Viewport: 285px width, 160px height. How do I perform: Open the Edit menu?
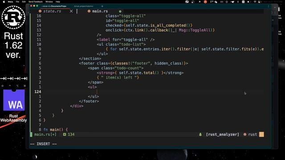click(x=24, y=2)
